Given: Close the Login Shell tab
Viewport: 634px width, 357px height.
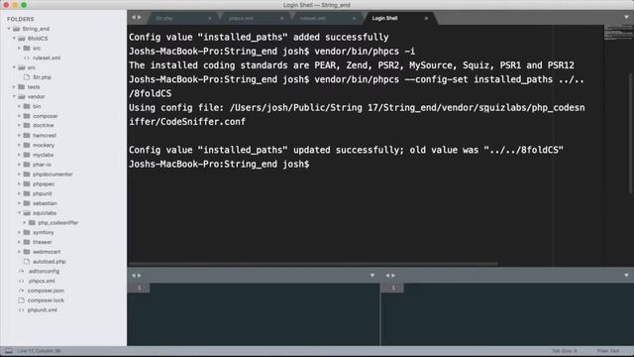Looking at the screenshot, I should 426,18.
